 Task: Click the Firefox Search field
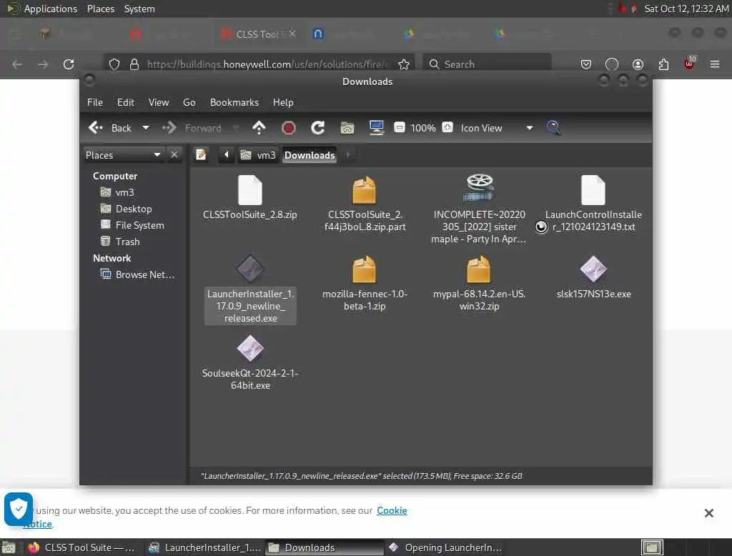487,64
